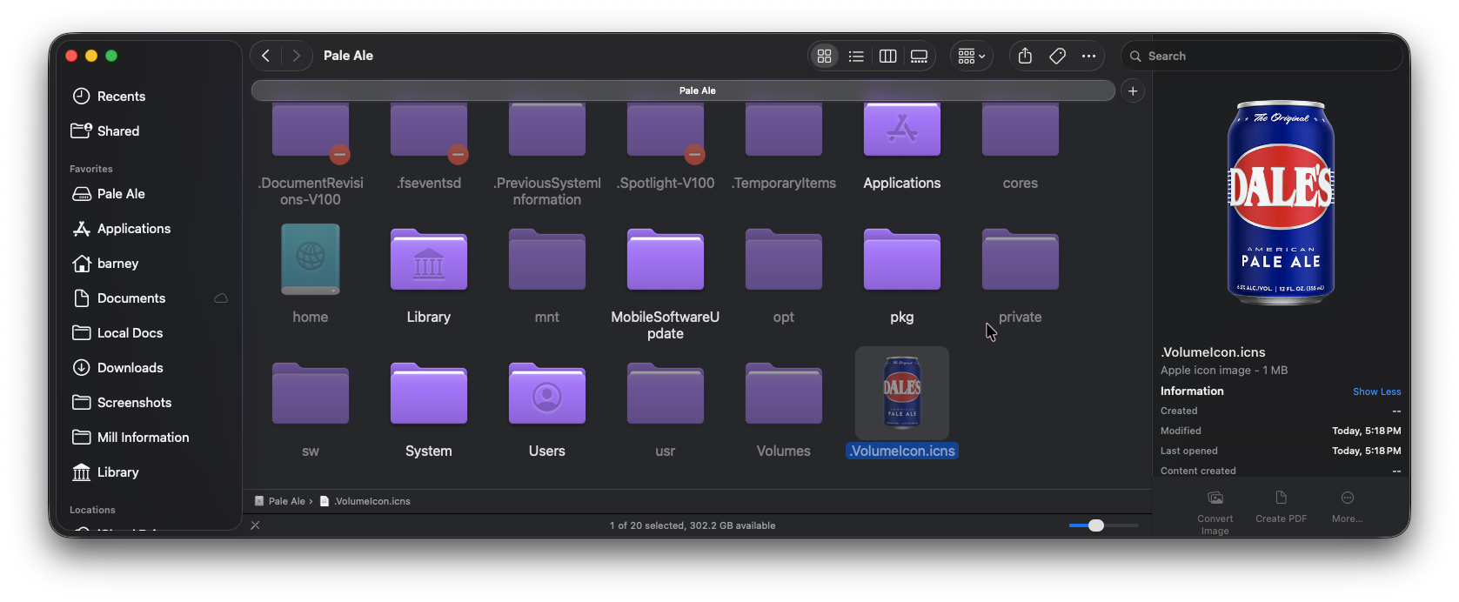Viewport: 1459px width, 602px height.
Task: Adjust the icon size slider
Action: (x=1096, y=525)
